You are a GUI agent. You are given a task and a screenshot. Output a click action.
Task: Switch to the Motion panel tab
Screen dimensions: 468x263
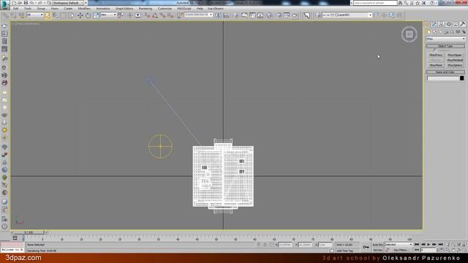pos(448,24)
